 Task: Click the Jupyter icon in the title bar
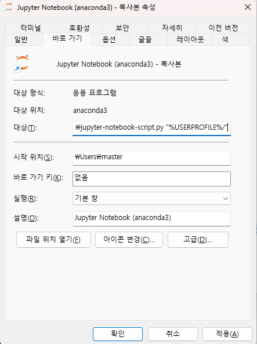tap(9, 8)
